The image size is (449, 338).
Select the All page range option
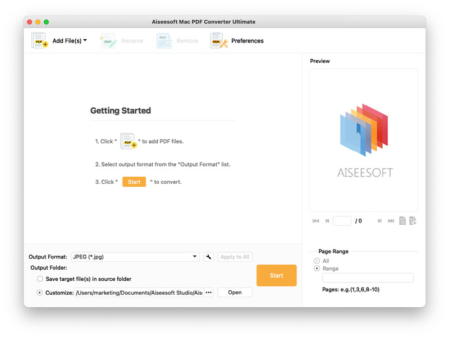click(317, 261)
